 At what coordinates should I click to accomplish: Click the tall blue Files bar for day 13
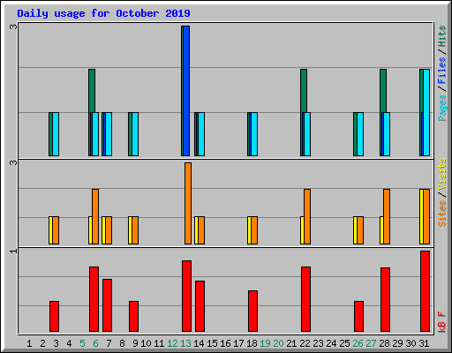pos(186,91)
